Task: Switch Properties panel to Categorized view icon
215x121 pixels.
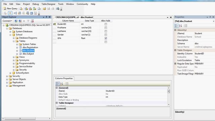Action: coord(176,26)
